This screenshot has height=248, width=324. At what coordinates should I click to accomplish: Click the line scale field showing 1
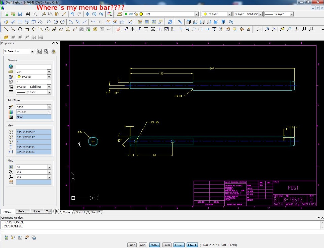(33, 82)
